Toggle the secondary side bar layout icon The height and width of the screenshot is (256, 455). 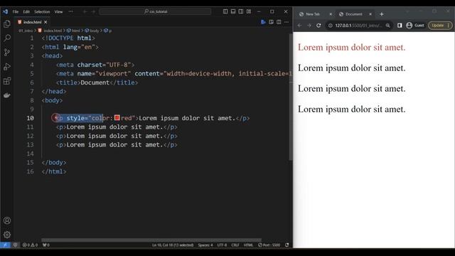click(x=241, y=11)
